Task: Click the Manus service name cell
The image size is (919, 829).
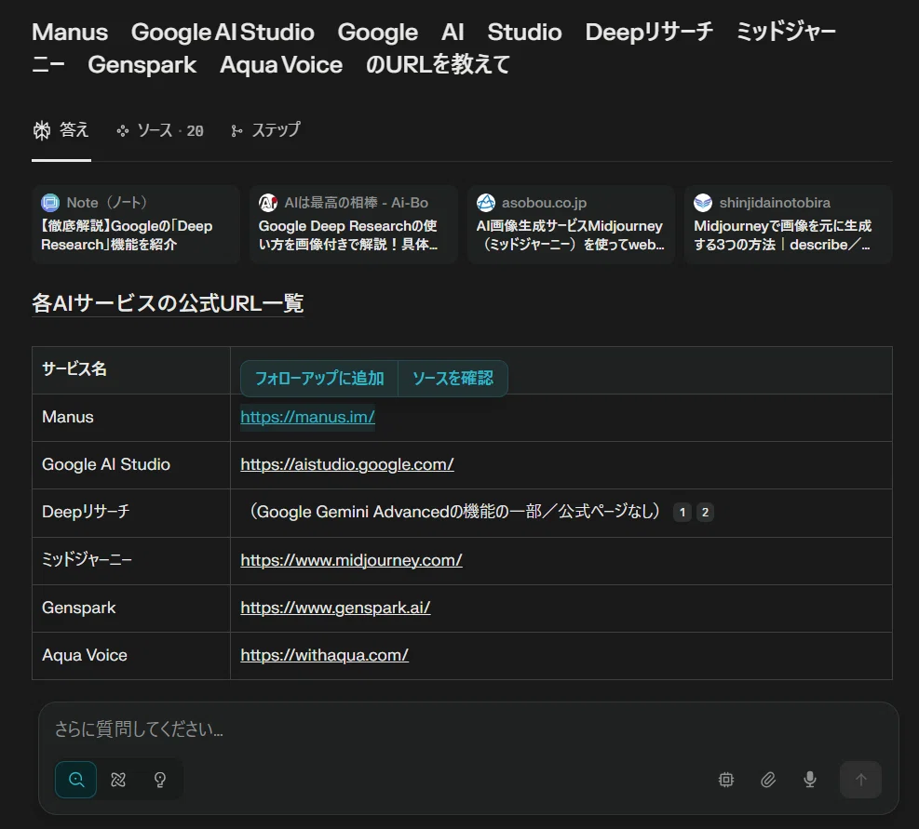Action: [x=131, y=417]
